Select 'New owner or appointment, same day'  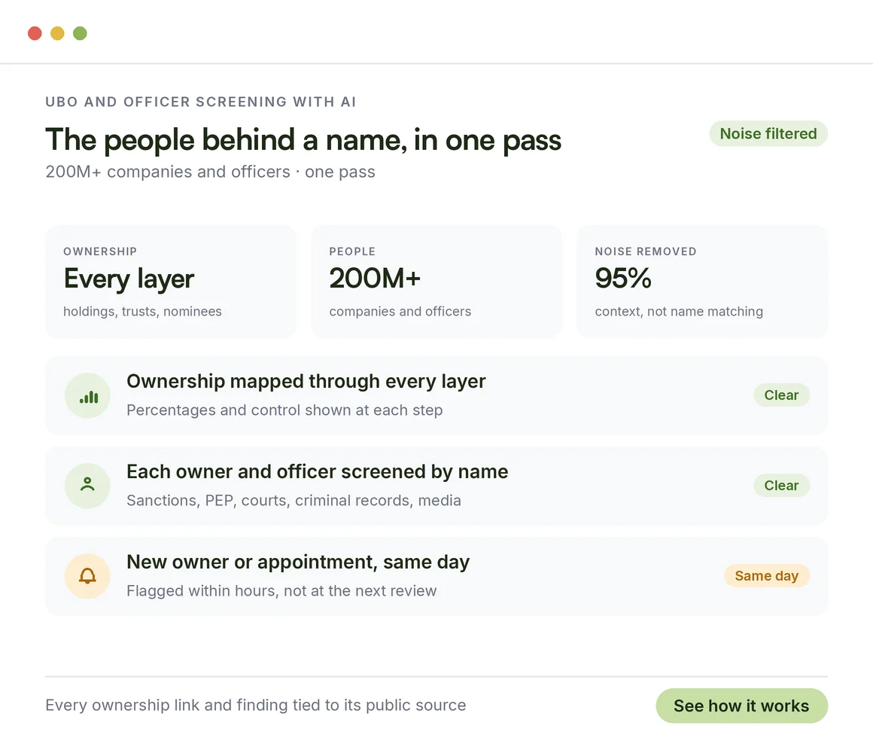(298, 562)
